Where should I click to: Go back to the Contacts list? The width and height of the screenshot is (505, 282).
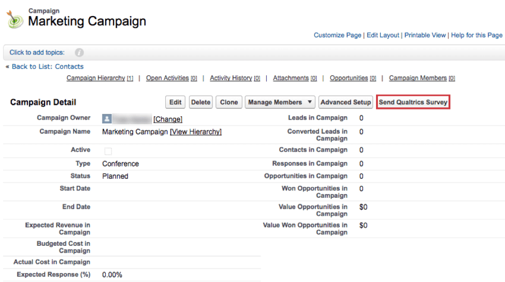(48, 67)
